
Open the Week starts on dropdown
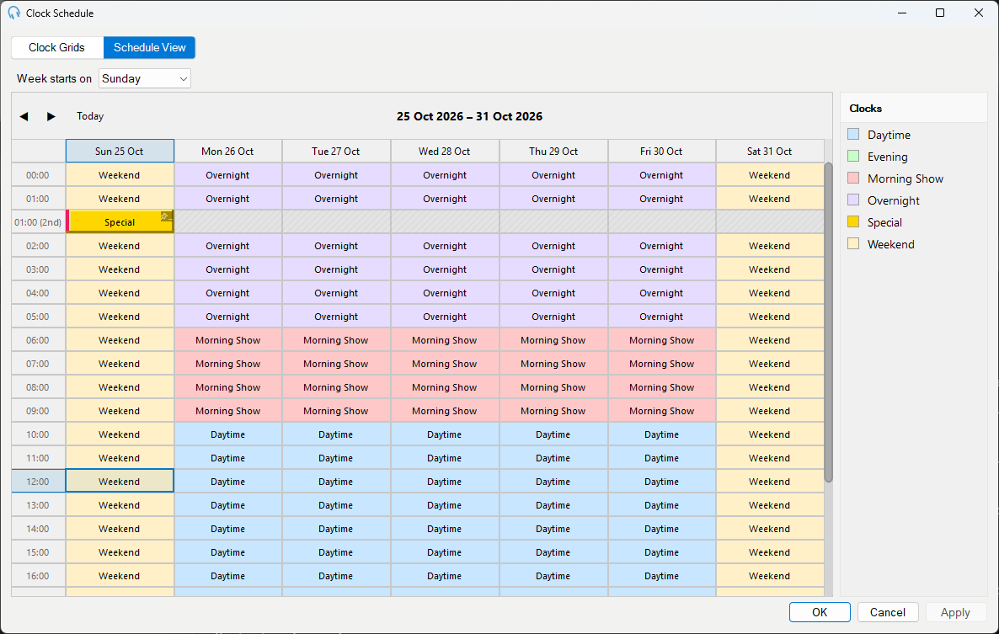145,79
